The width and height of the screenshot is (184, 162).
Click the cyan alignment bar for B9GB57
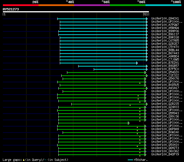112,66
